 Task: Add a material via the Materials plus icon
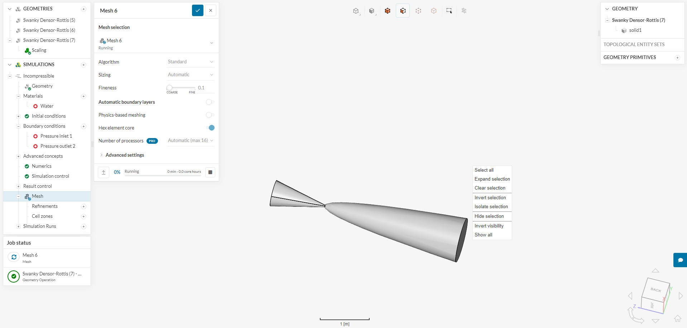pyautogui.click(x=83, y=96)
